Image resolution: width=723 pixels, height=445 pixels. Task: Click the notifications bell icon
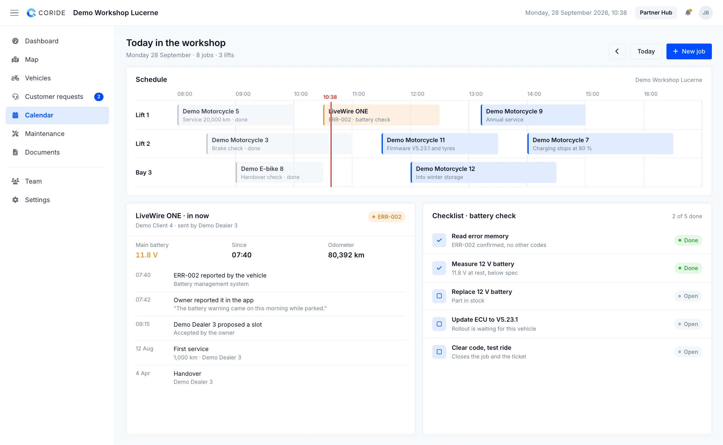688,13
